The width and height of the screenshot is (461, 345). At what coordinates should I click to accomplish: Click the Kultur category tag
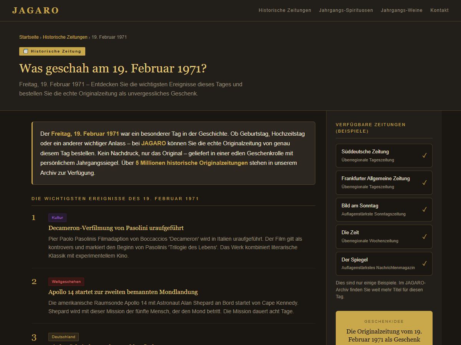tap(57, 218)
